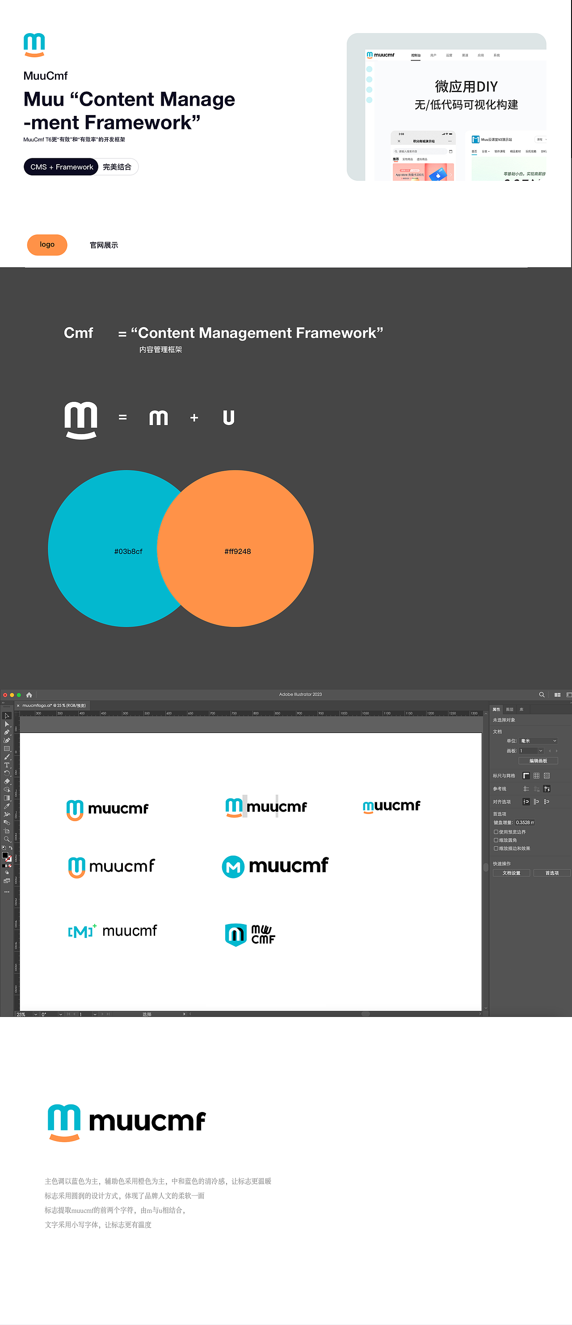Viewport: 572px width, 1325px height.
Task: Click the 键盘增量 input field
Action: tap(525, 822)
